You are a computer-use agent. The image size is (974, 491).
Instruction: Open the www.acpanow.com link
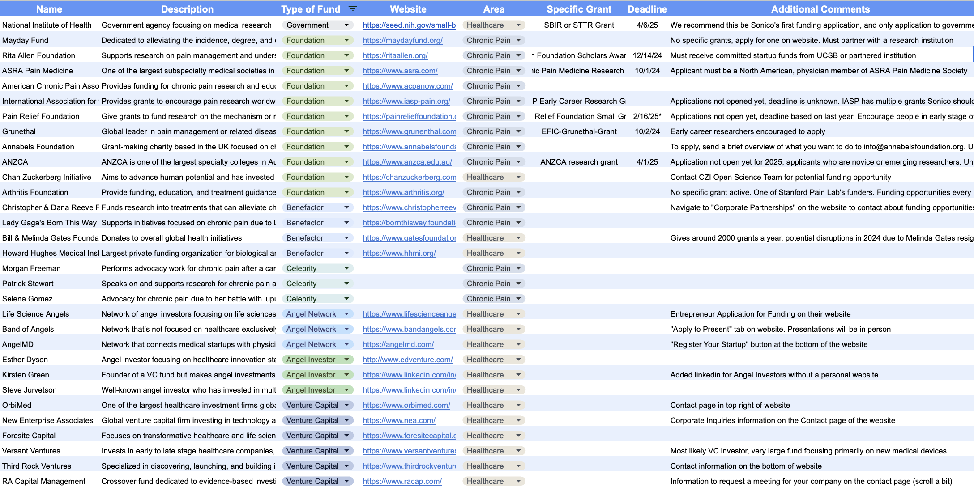[408, 86]
